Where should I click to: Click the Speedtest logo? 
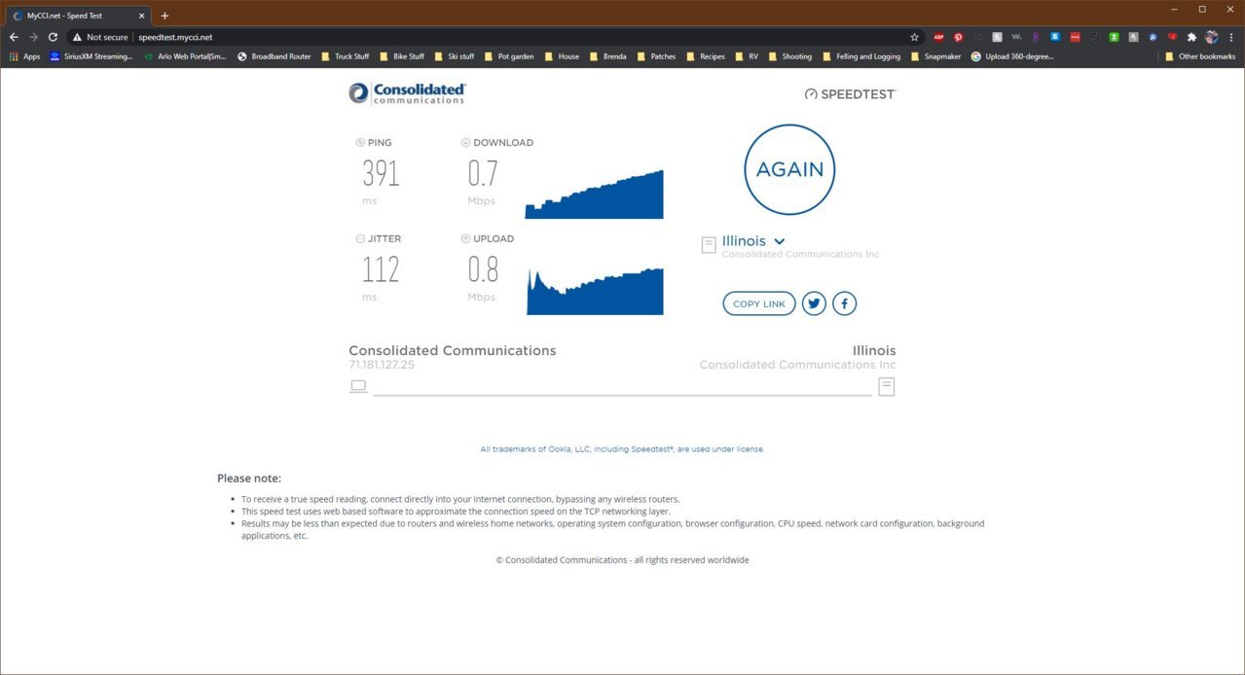point(850,94)
